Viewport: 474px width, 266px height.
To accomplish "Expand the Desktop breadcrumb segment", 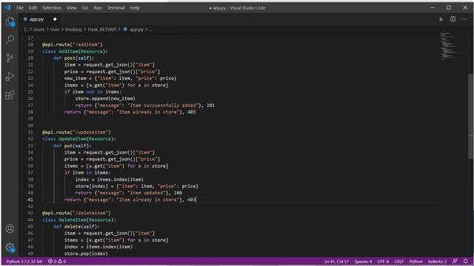I will 73,30.
